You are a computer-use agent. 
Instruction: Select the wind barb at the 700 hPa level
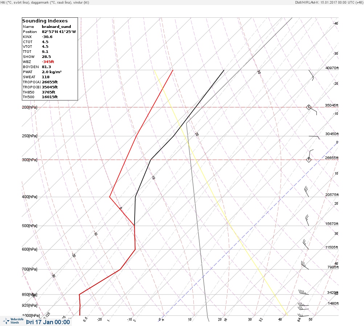[x=305, y=265]
